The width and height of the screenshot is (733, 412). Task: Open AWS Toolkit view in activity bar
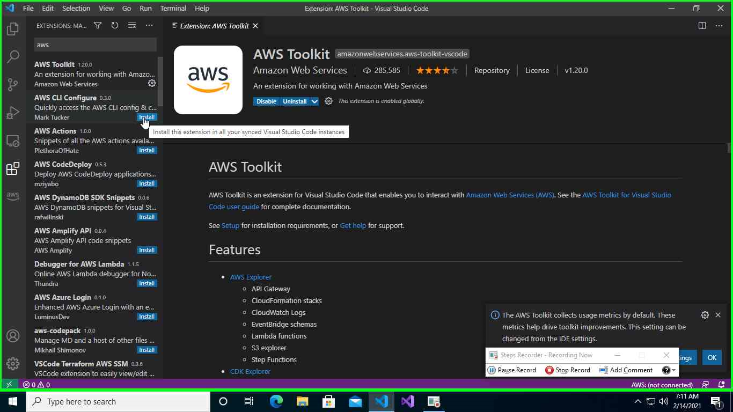click(x=13, y=196)
